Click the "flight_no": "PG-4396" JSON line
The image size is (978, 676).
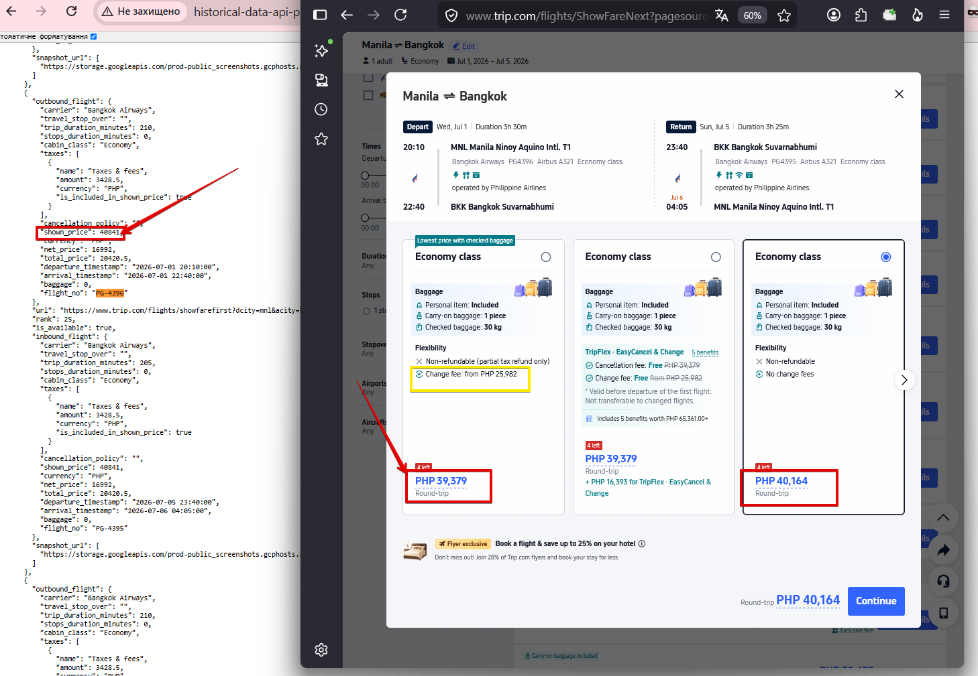pyautogui.click(x=84, y=293)
